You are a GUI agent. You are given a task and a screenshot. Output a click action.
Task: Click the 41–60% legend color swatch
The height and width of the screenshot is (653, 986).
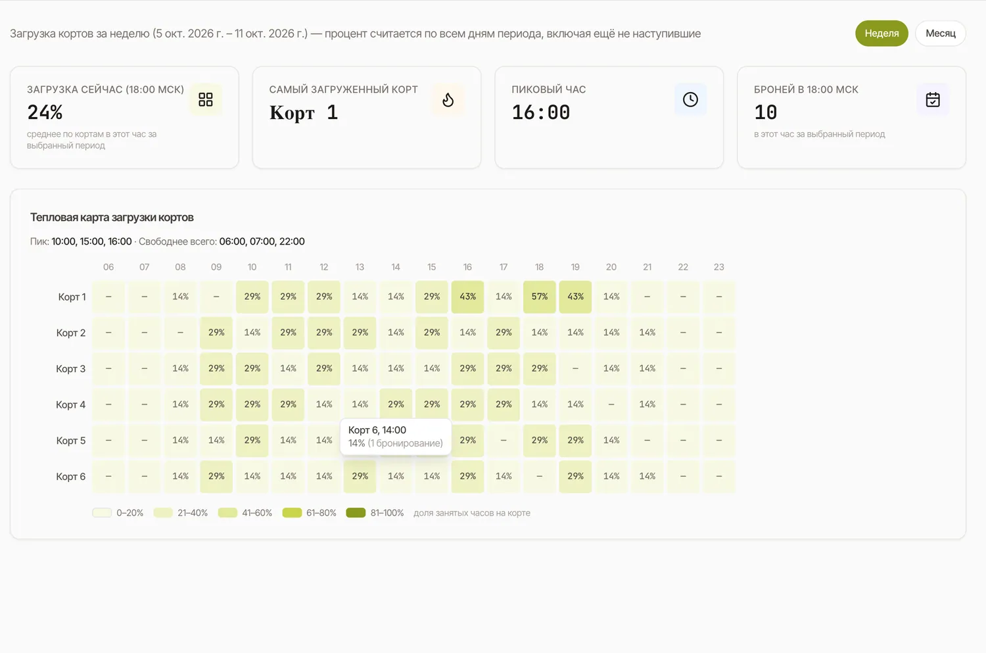[227, 513]
